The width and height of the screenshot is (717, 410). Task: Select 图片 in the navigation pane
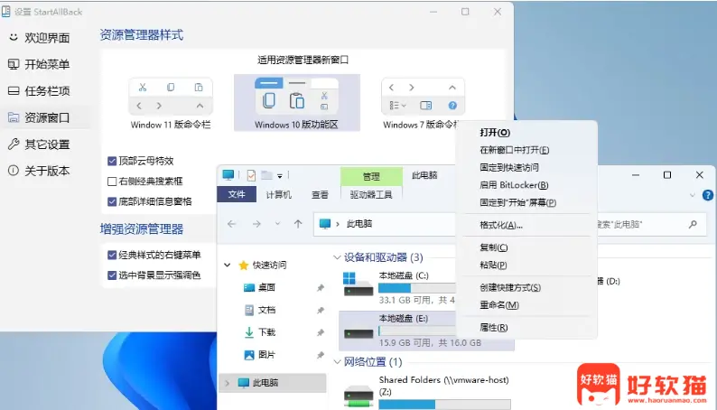point(266,355)
